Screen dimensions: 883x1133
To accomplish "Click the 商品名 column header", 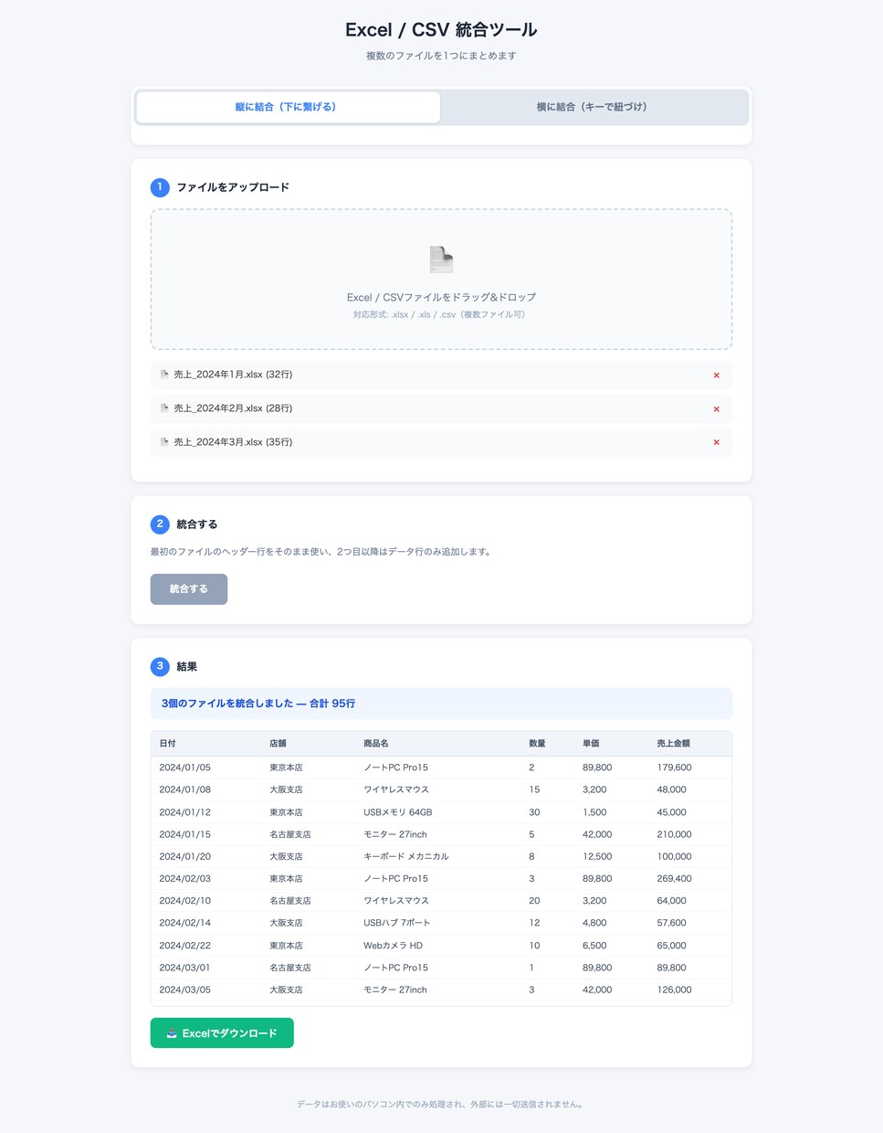I will point(376,744).
